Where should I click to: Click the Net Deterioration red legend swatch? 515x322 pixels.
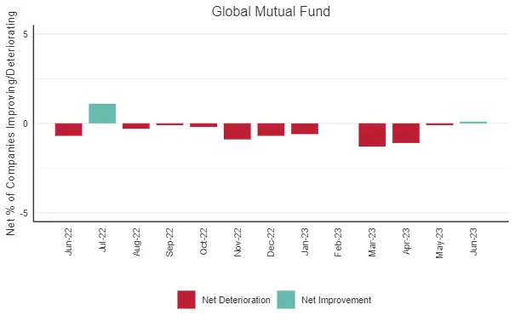(x=186, y=299)
